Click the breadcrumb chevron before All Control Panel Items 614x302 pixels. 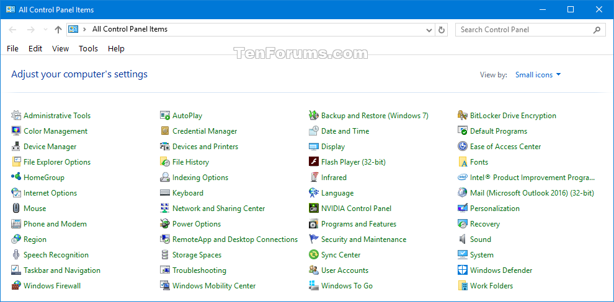(84, 29)
